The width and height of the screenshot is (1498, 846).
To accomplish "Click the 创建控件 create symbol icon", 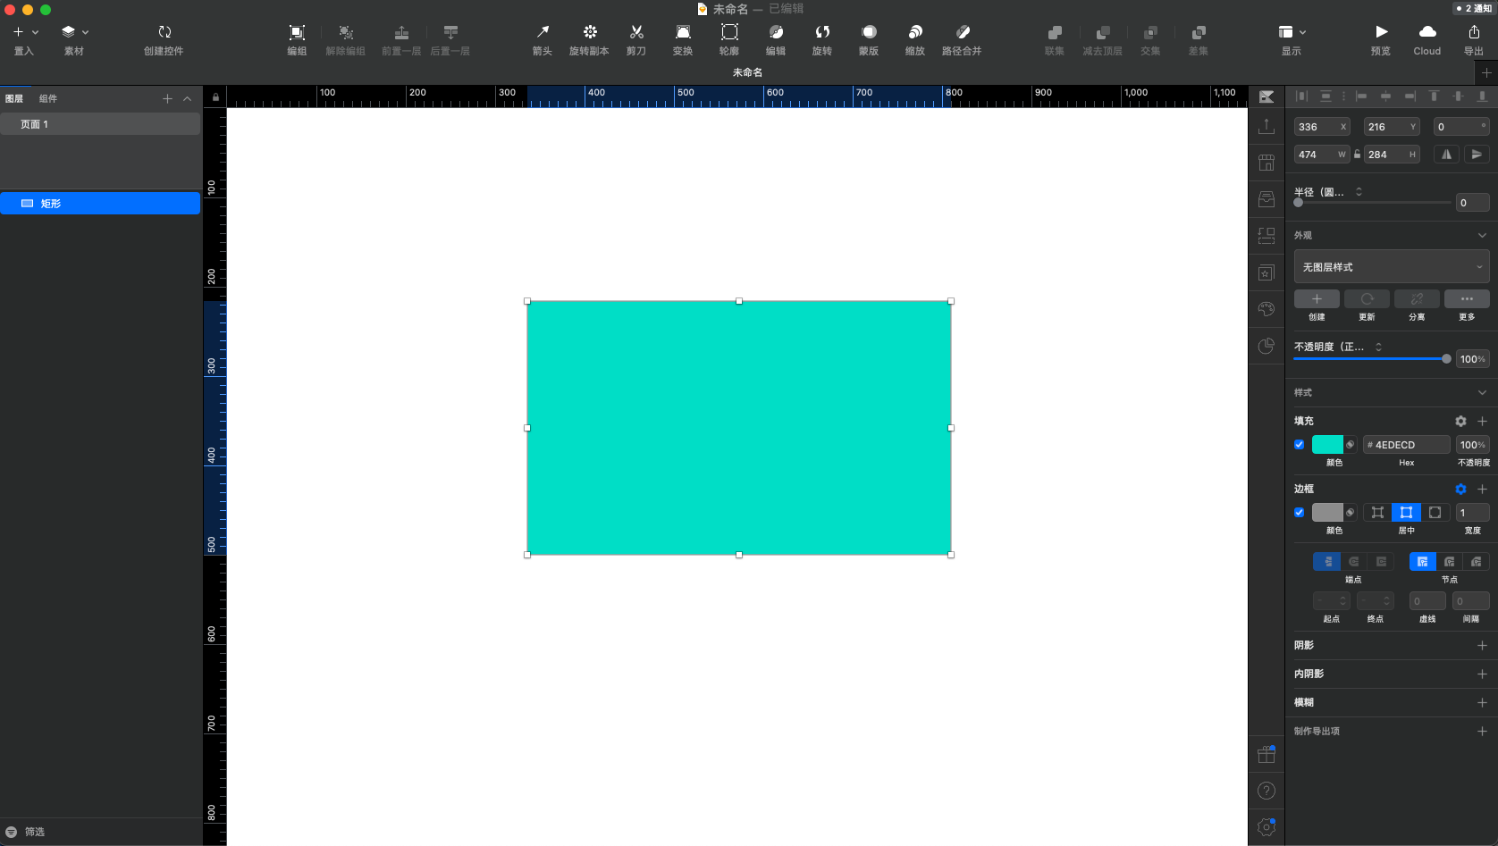I will click(x=164, y=32).
